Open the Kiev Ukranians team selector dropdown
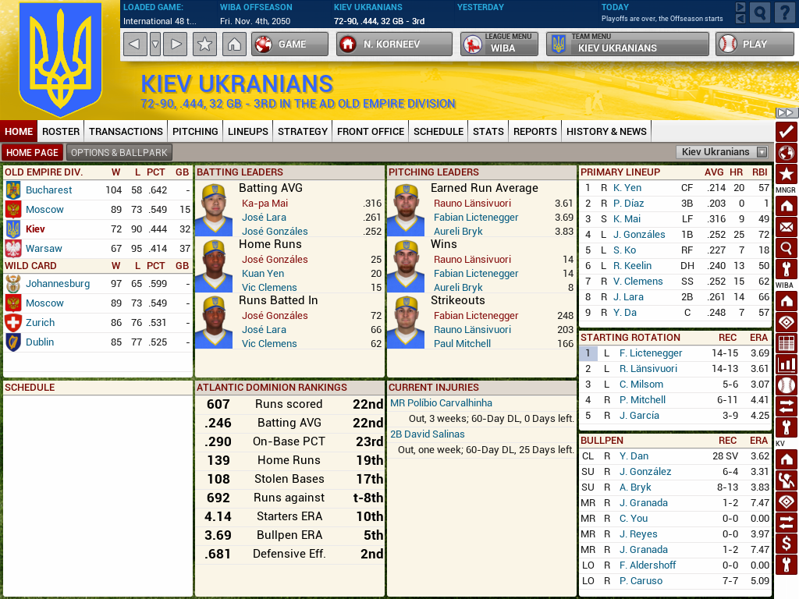This screenshot has height=599, width=799. pyautogui.click(x=722, y=152)
